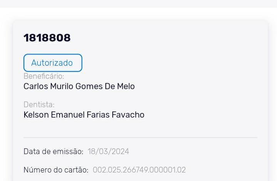The image size is (277, 181).
Task: Click the horizontal divider line below dentist
Action: [140, 137]
